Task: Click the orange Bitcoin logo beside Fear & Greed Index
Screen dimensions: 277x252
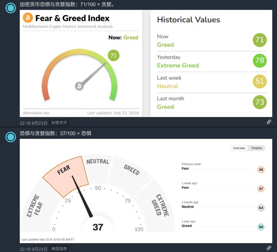Action: (28, 18)
